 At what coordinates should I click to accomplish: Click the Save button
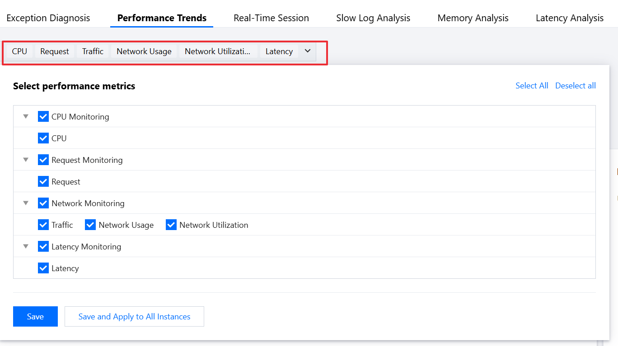click(x=35, y=316)
